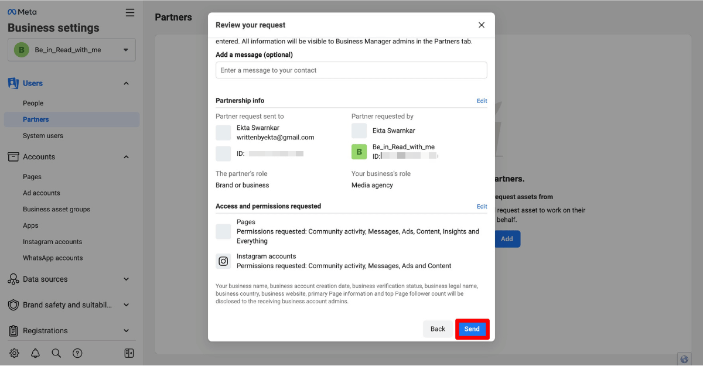The width and height of the screenshot is (703, 366).
Task: Click the Data sources icon
Action: 13,279
